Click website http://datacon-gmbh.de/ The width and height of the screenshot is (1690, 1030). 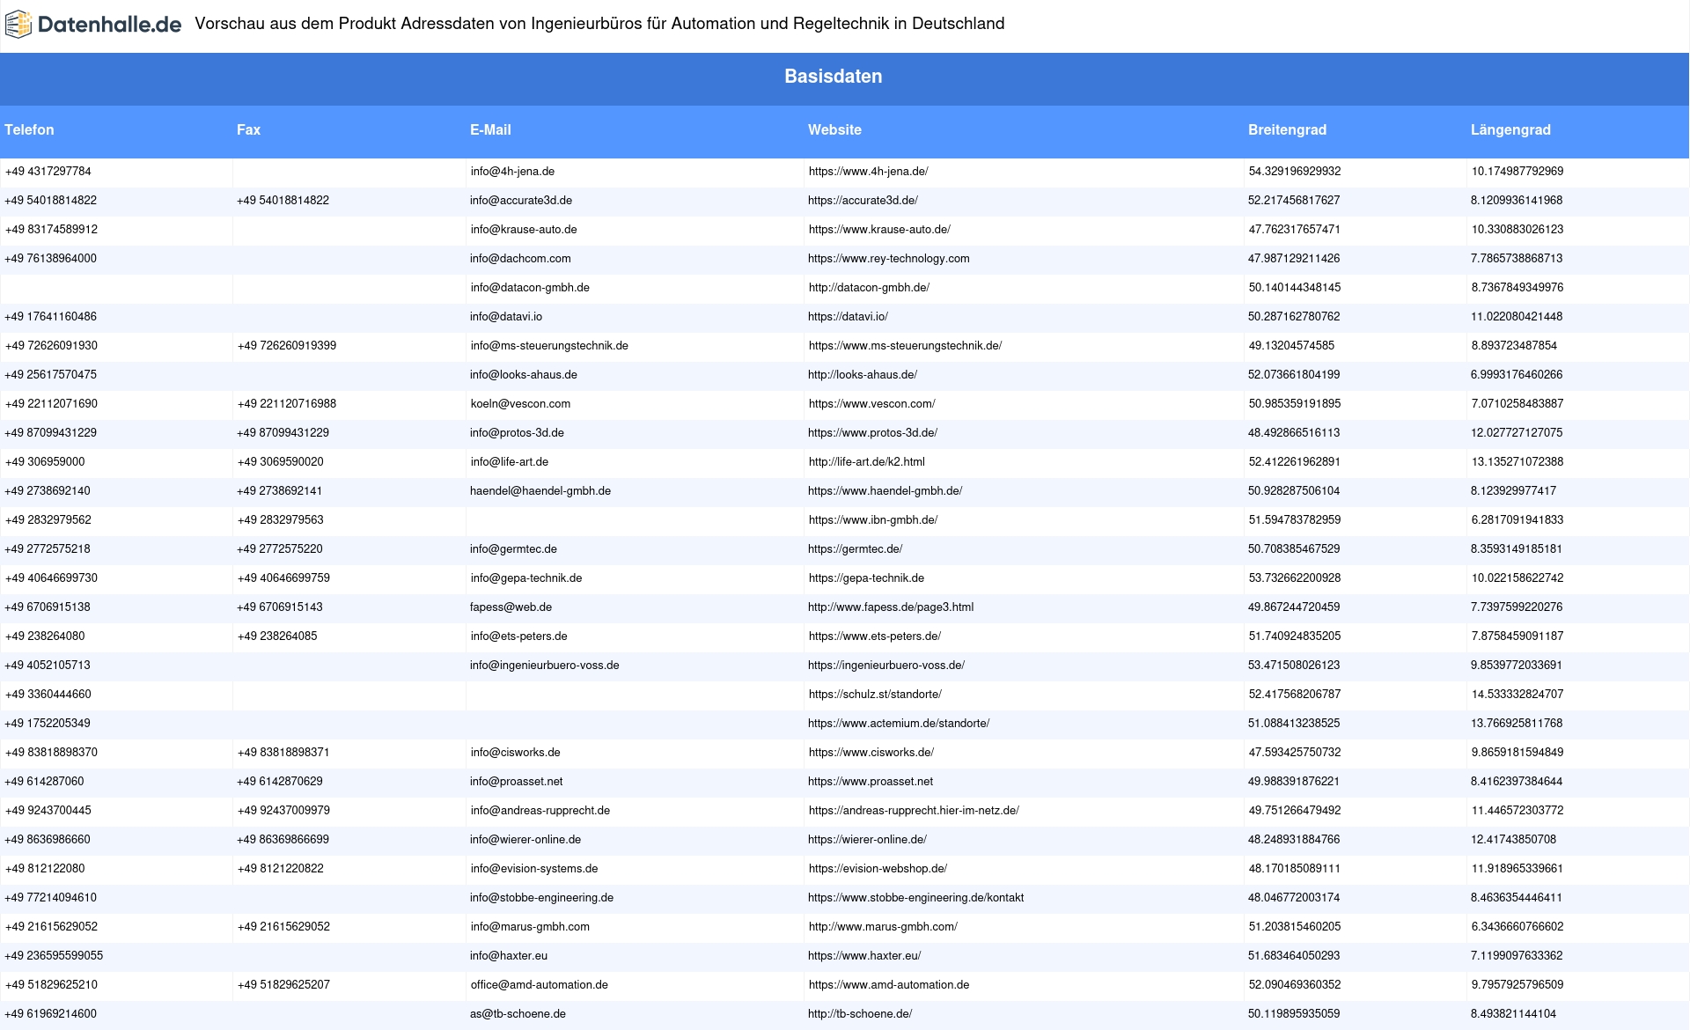869,288
